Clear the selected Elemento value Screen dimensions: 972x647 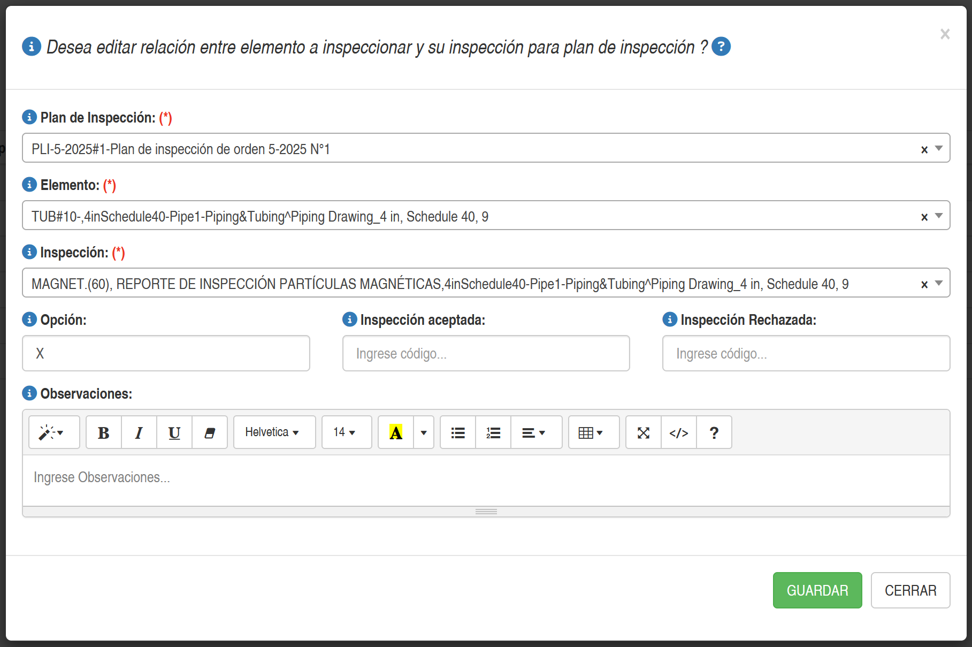[x=924, y=217]
